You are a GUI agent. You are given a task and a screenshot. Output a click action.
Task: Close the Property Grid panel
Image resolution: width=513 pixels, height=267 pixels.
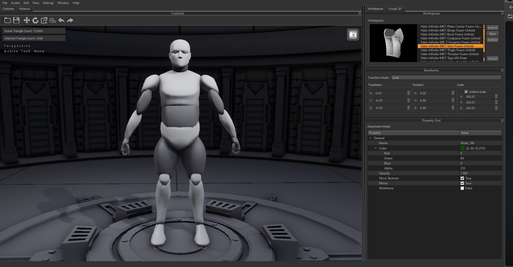502,120
